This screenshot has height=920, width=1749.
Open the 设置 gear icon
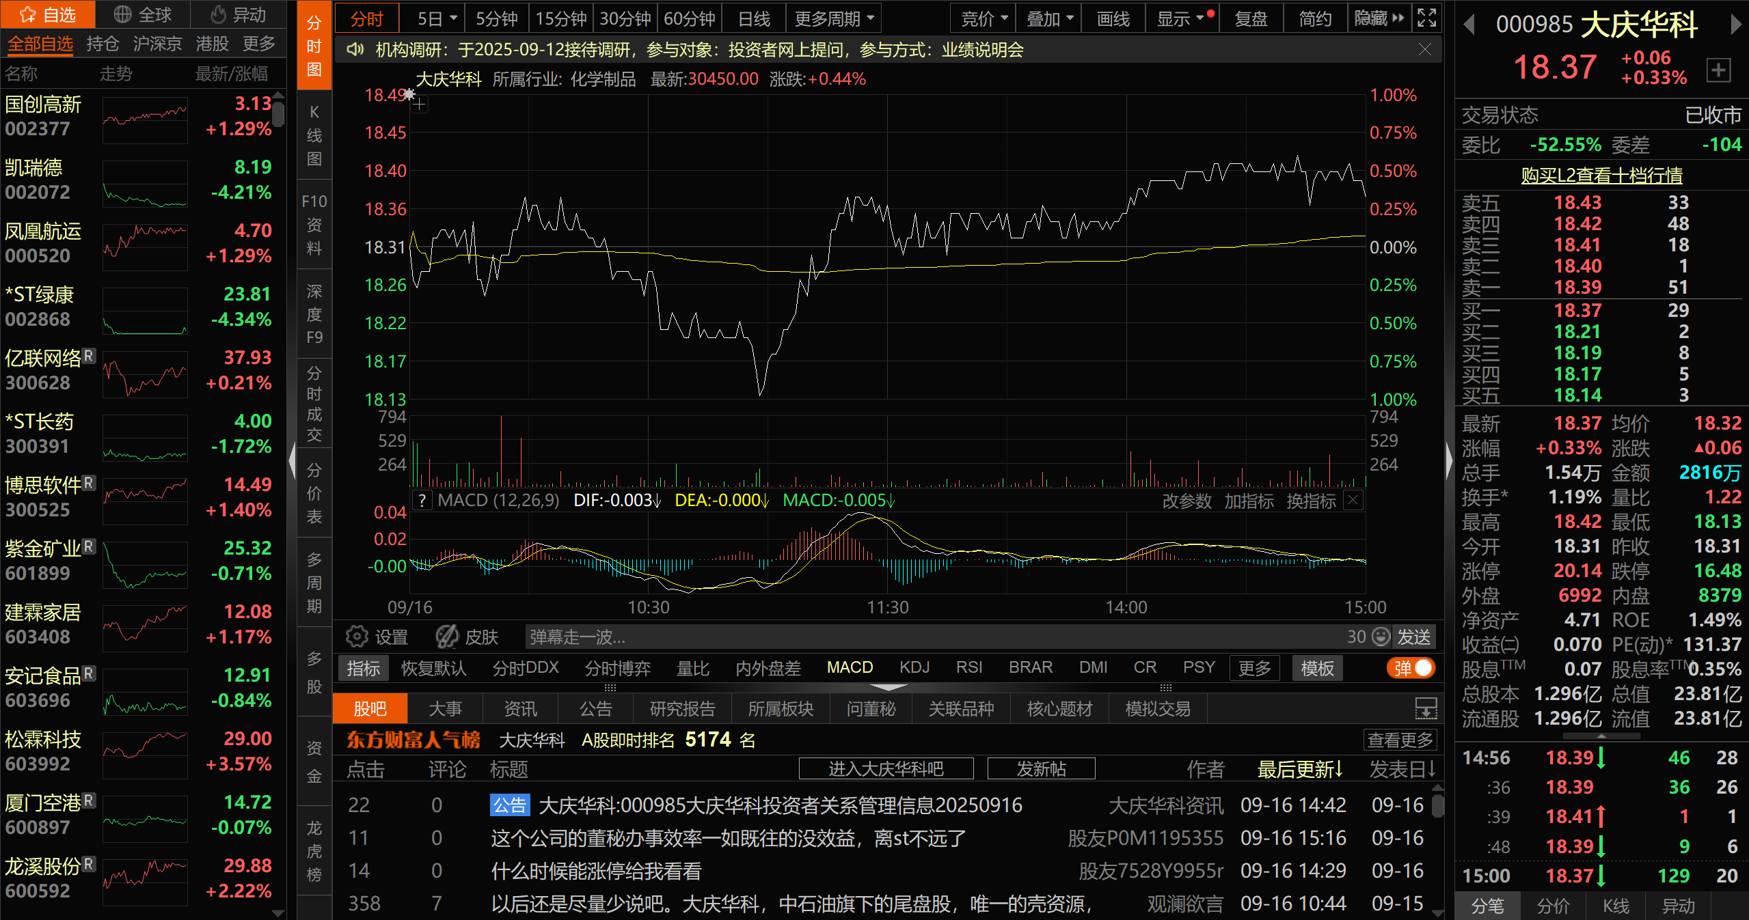pyautogui.click(x=356, y=637)
